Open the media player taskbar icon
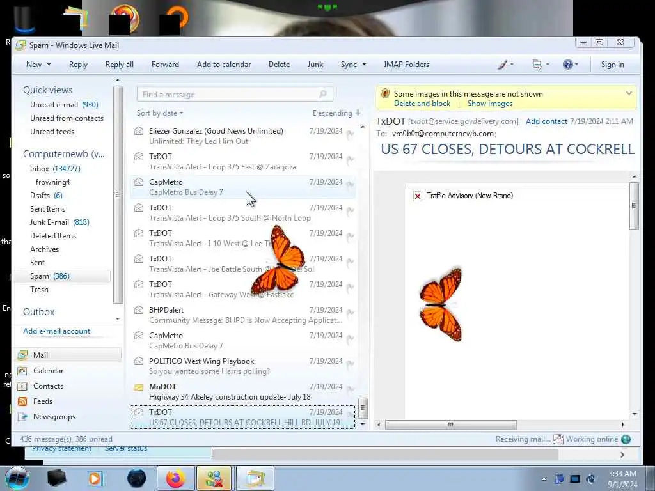 click(x=95, y=478)
